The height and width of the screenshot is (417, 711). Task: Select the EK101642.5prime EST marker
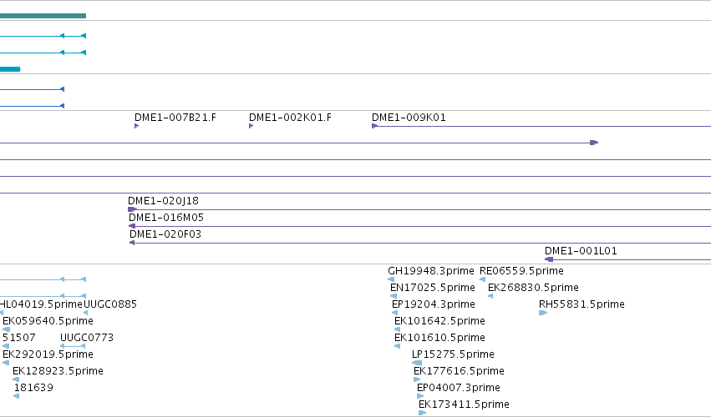[x=397, y=329]
